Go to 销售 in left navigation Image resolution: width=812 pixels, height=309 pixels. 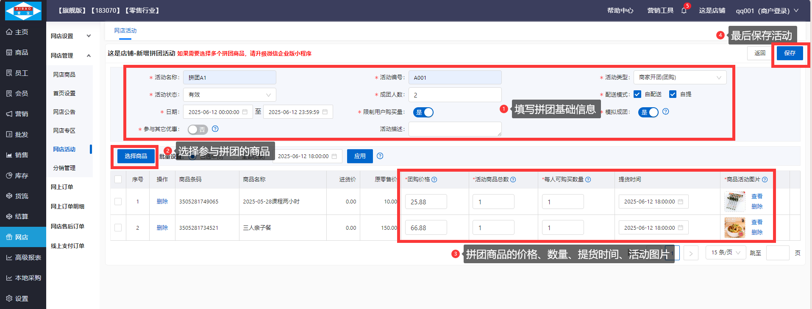pos(22,155)
